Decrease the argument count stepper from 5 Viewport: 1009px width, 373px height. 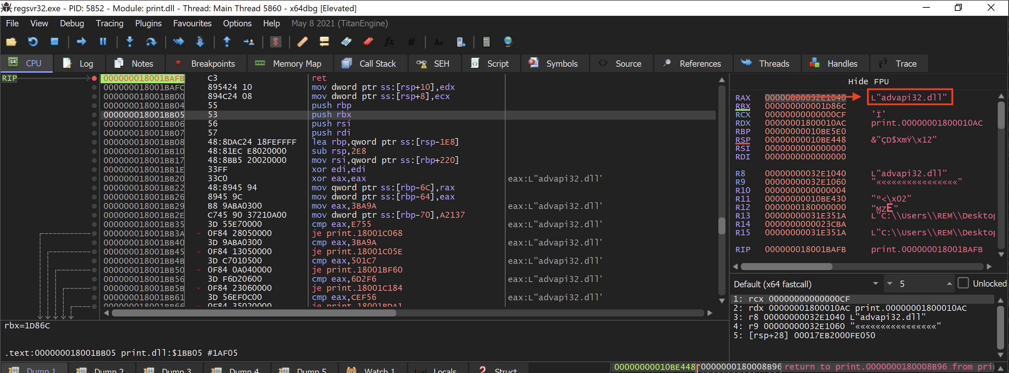click(890, 284)
